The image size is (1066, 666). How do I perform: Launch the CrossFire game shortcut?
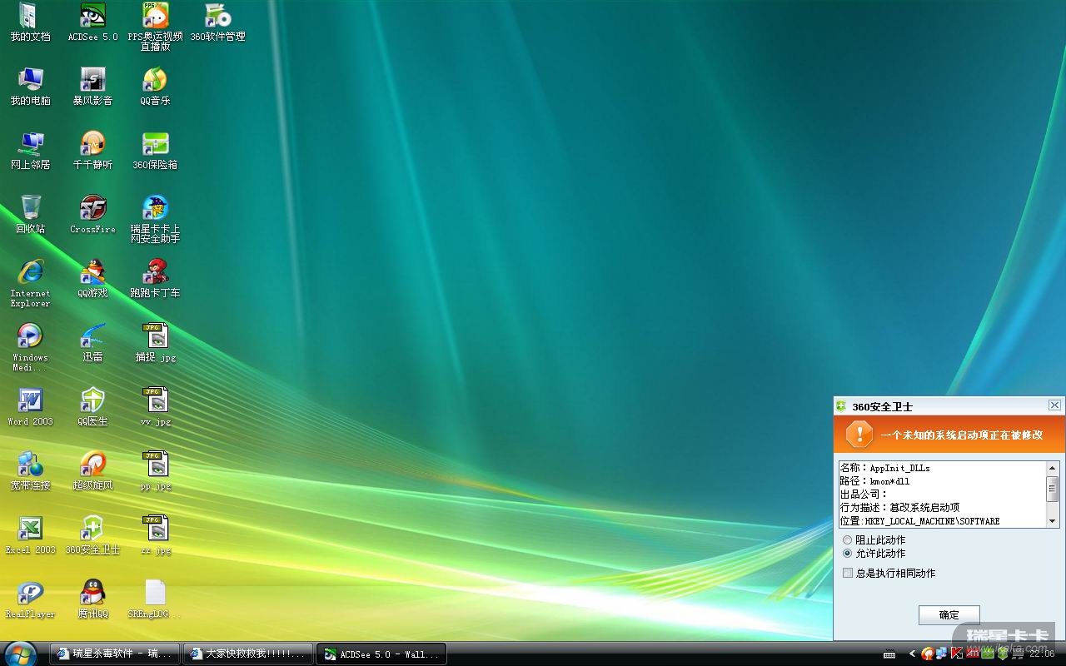coord(92,215)
